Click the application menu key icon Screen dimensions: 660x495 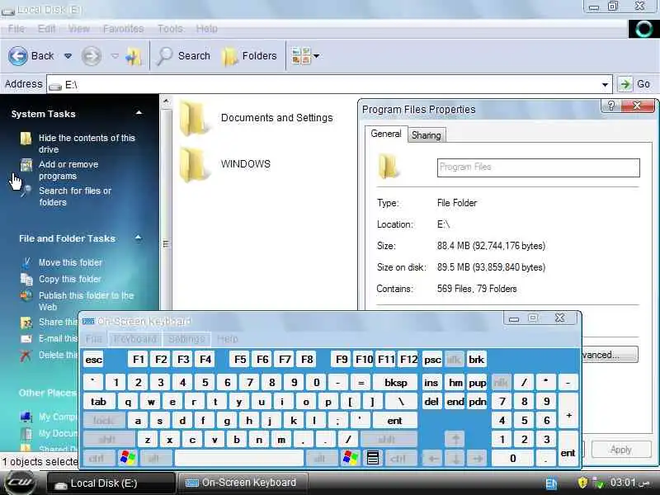373,458
